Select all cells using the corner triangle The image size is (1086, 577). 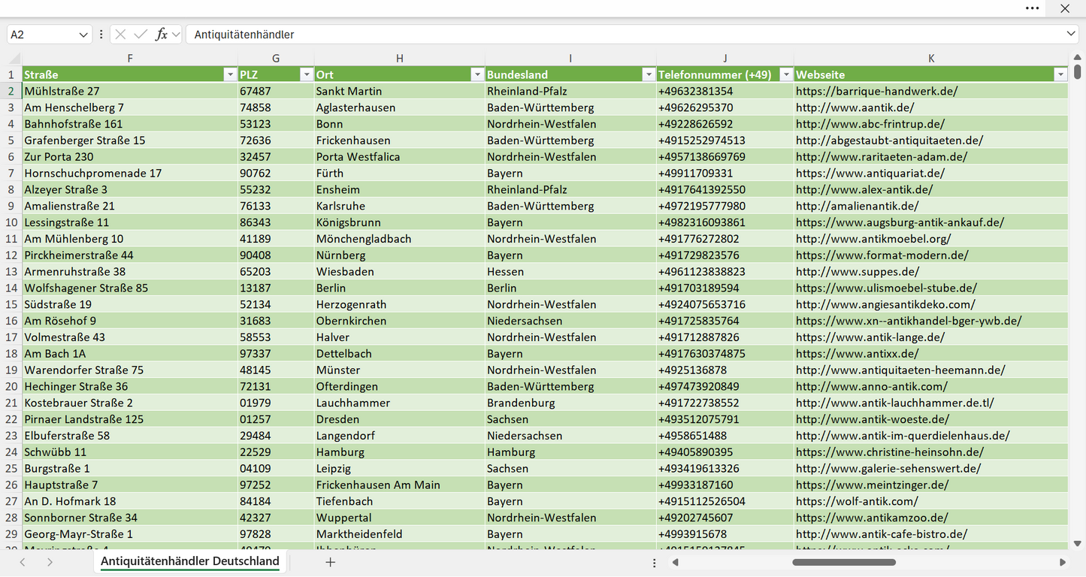pos(14,59)
